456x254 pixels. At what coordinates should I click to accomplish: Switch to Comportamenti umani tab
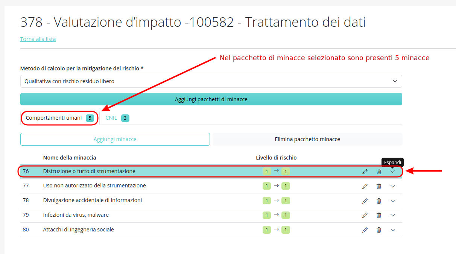coord(59,118)
